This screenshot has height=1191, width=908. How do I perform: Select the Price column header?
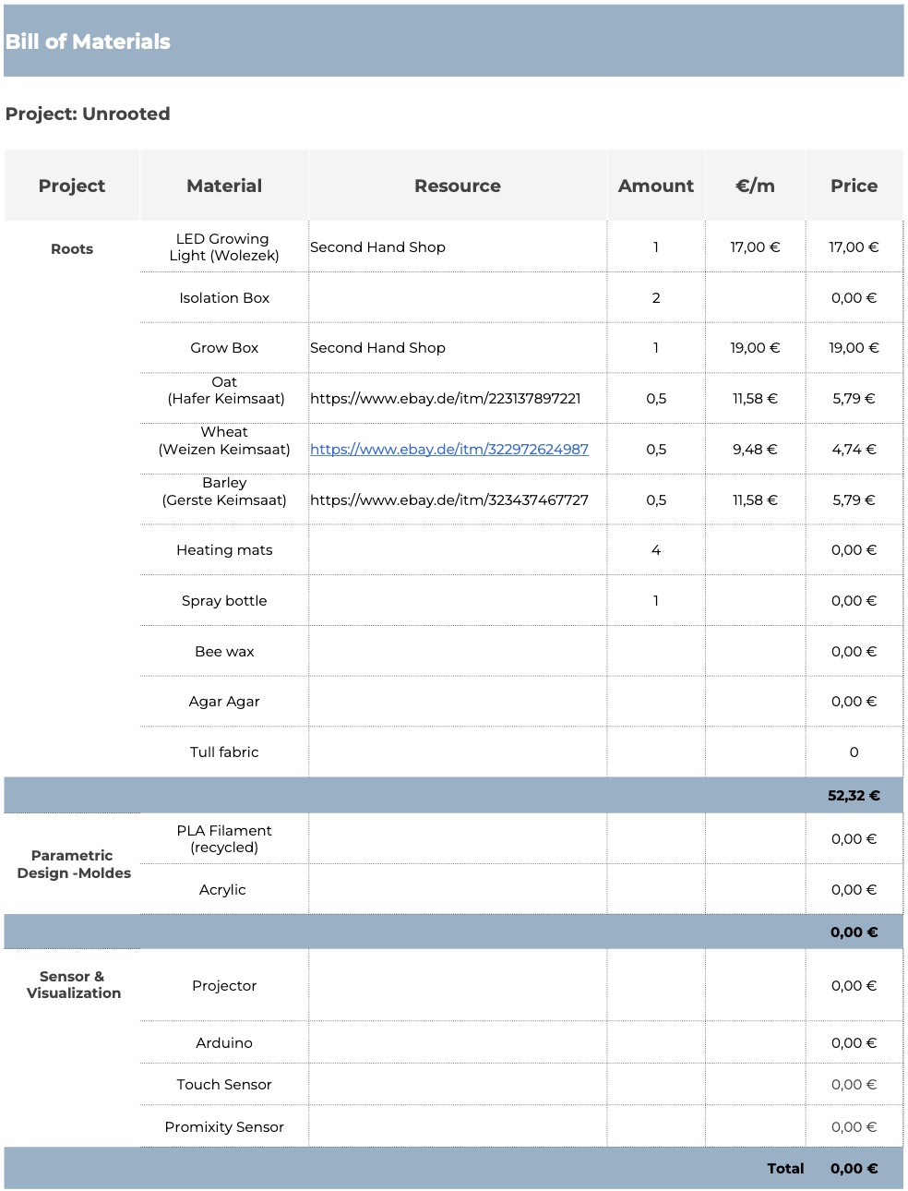click(x=854, y=186)
